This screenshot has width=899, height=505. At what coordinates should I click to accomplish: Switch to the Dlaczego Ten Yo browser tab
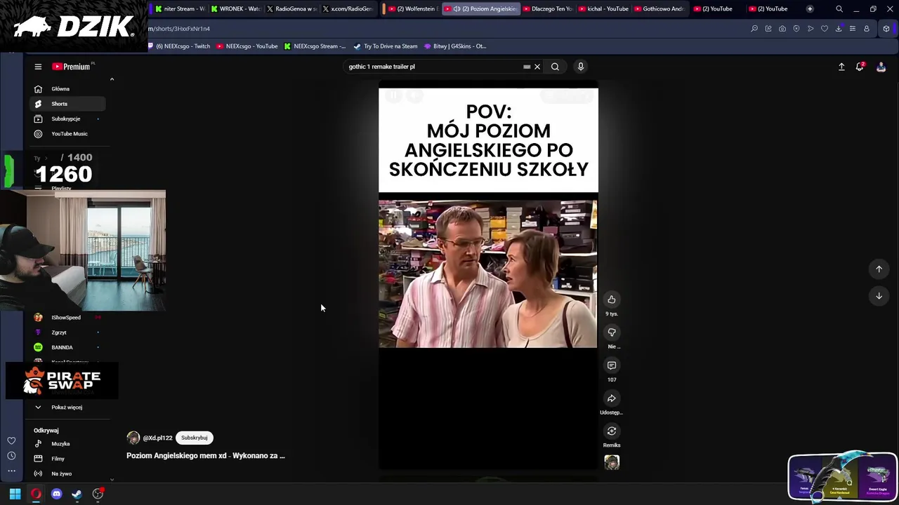point(547,9)
